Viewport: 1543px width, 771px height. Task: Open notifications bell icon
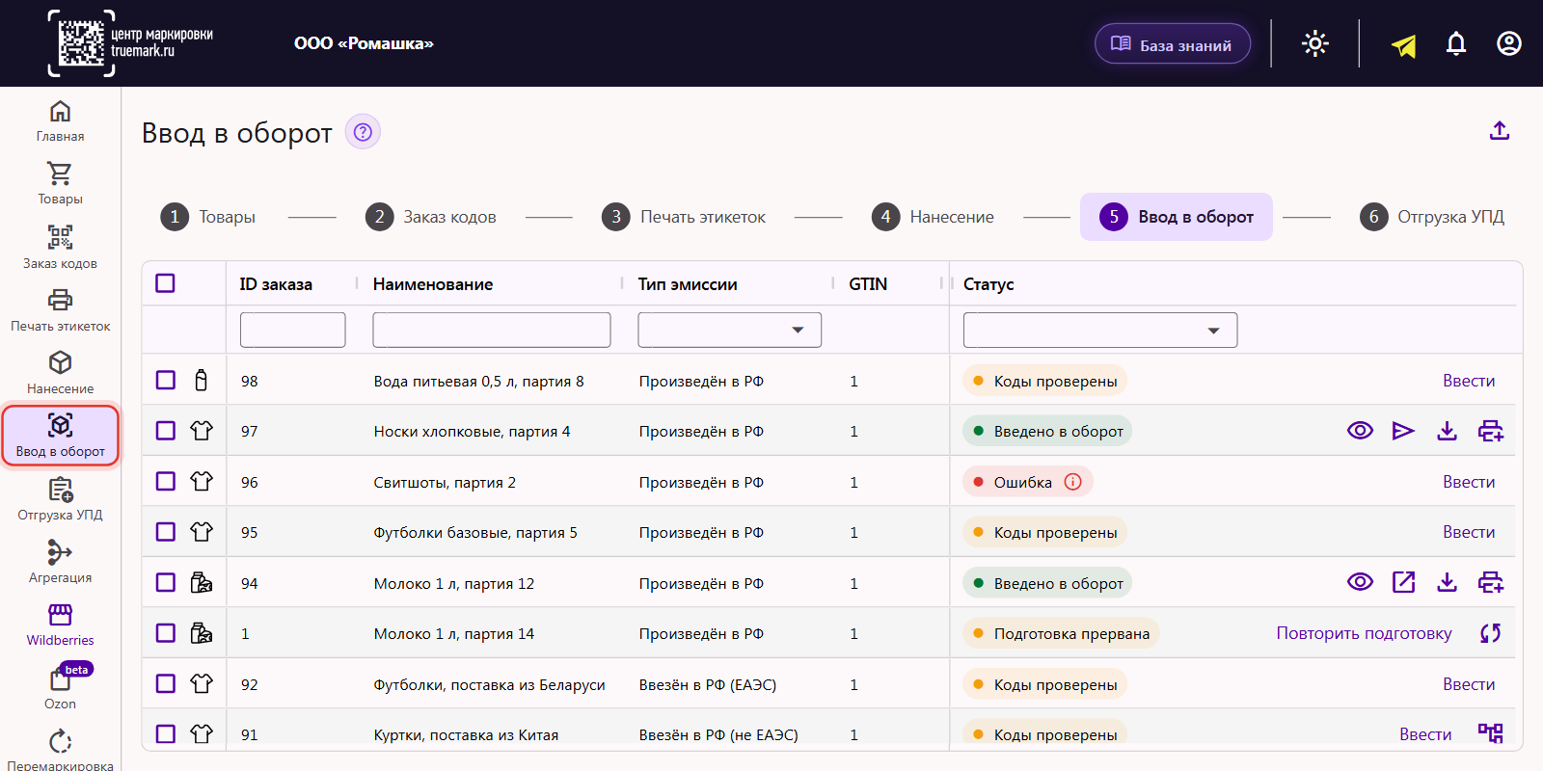(x=1456, y=43)
